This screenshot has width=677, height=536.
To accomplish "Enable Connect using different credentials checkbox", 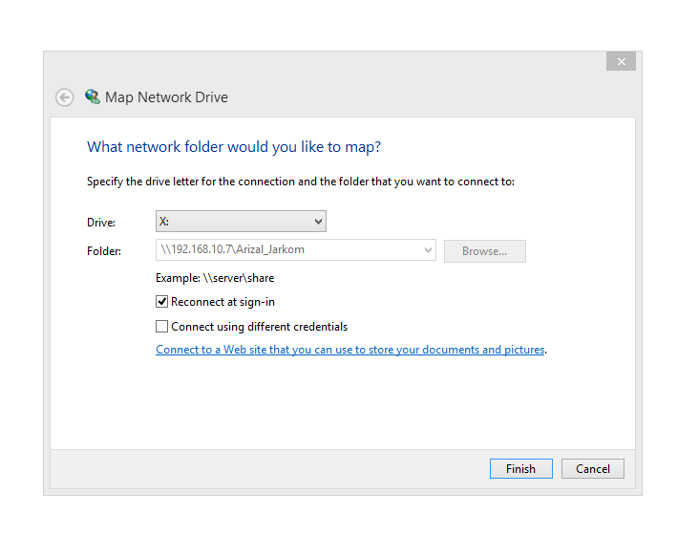I will [x=162, y=326].
